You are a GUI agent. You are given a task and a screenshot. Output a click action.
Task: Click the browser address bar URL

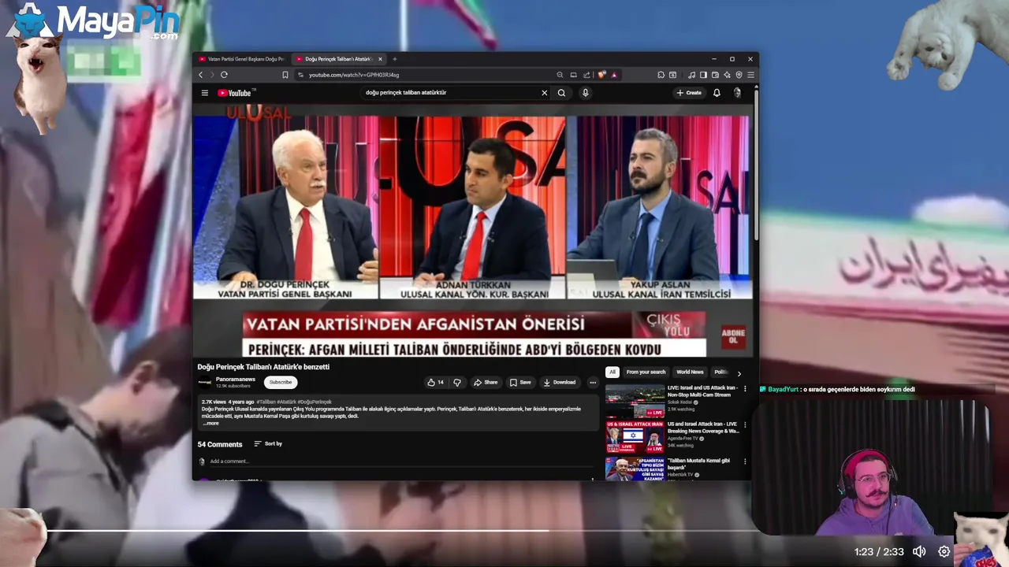coord(354,75)
